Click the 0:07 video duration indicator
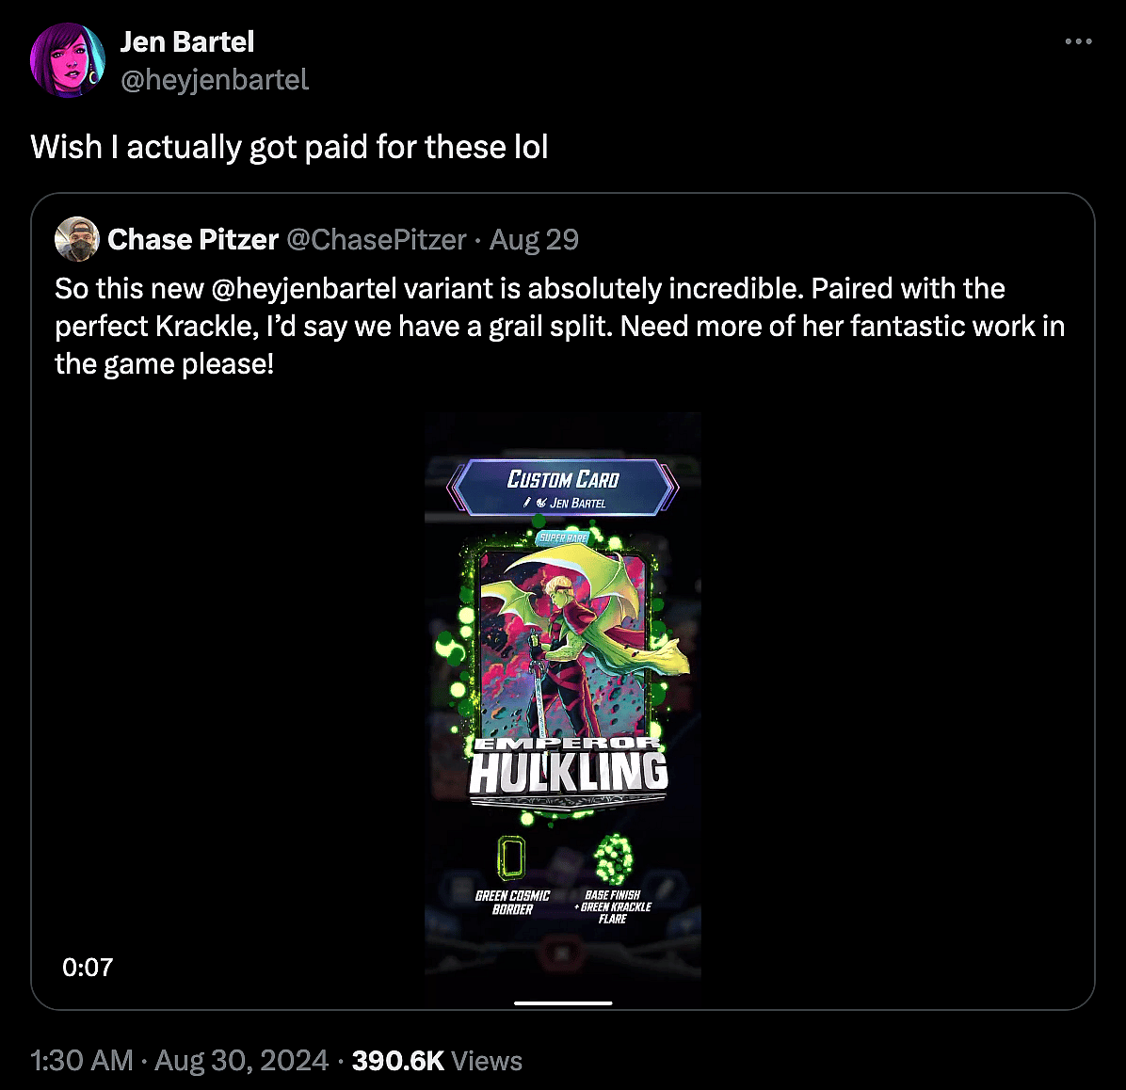This screenshot has height=1090, width=1126. [88, 967]
